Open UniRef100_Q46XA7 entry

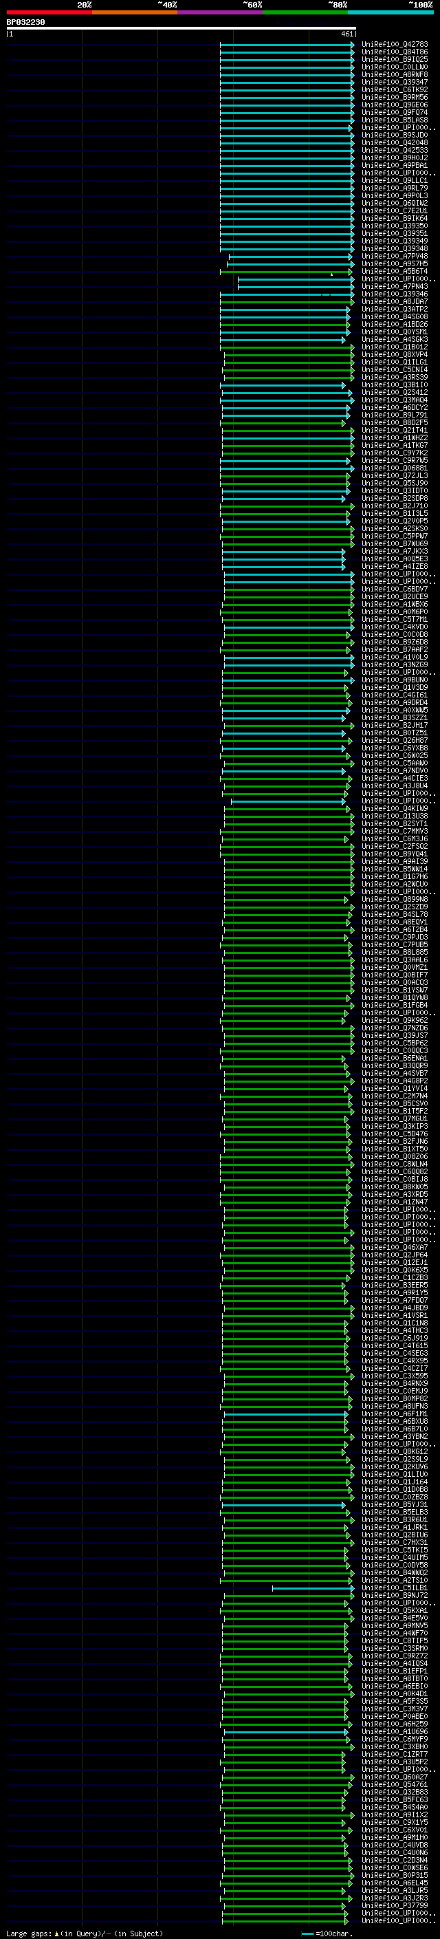point(395,1248)
